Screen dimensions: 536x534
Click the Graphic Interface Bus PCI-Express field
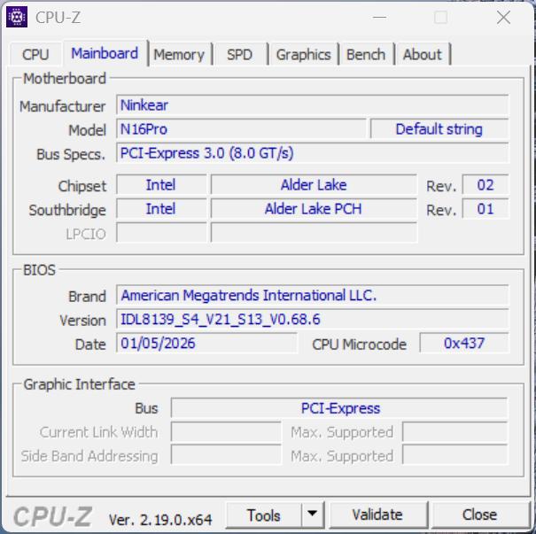click(339, 408)
